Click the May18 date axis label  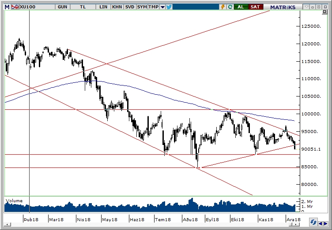point(109,219)
